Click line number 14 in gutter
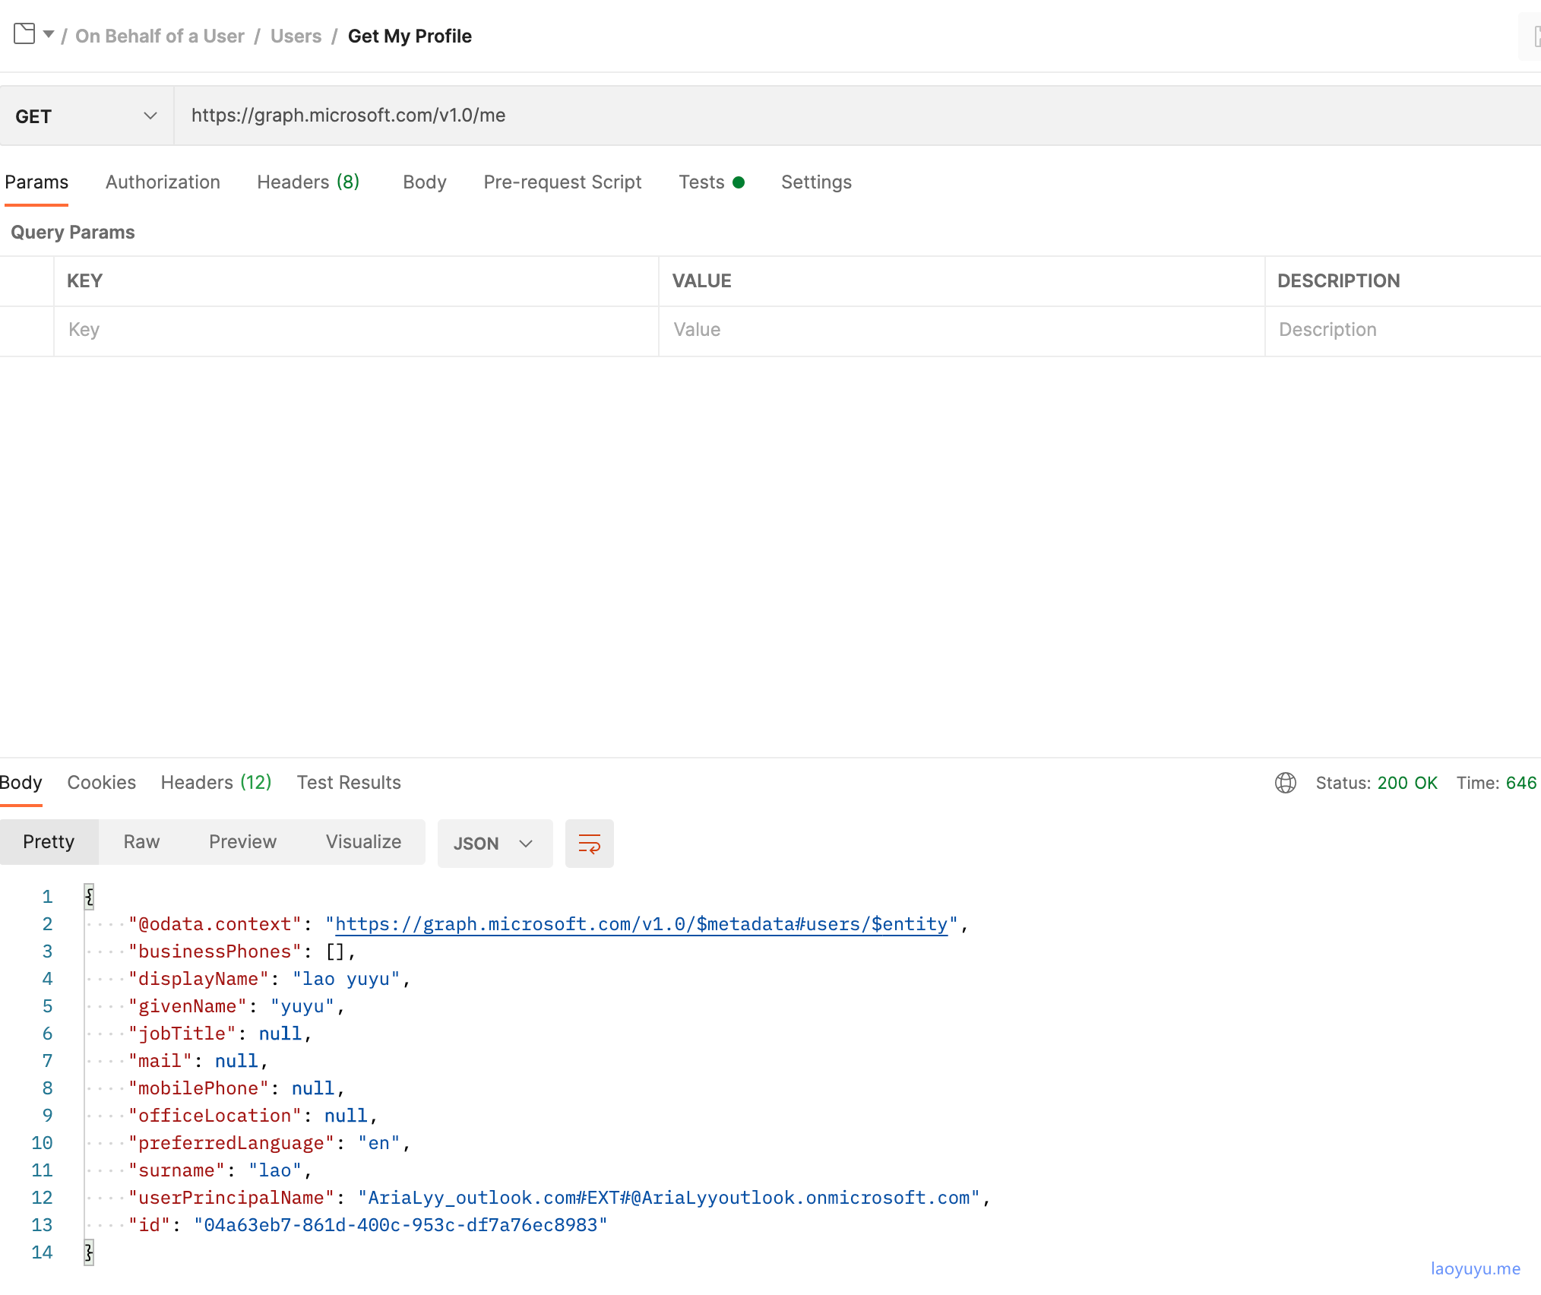Screen dimensions: 1541x1295 [x=42, y=1252]
